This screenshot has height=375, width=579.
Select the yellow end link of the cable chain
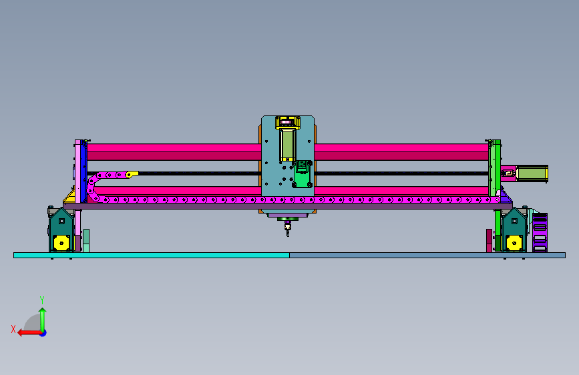pyautogui.click(x=132, y=174)
